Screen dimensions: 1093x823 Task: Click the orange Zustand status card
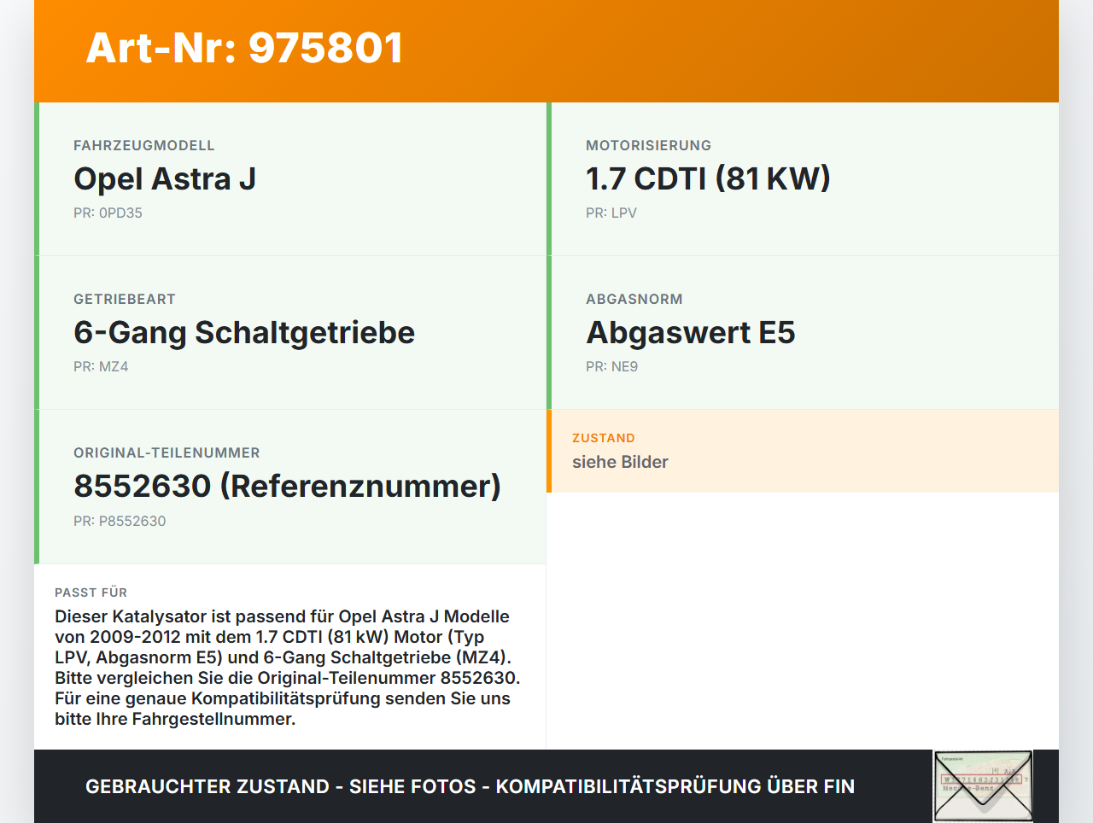click(803, 451)
